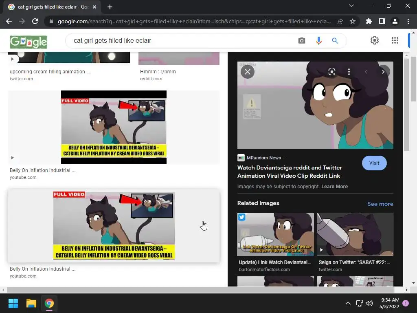Viewport: 417px width, 313px height.
Task: Open File Explorer from taskbar
Action: pos(31,303)
